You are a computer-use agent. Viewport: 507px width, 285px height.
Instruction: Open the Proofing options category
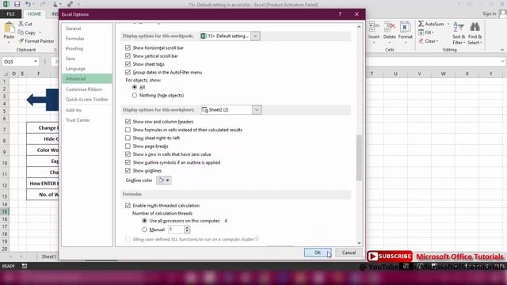87,48
